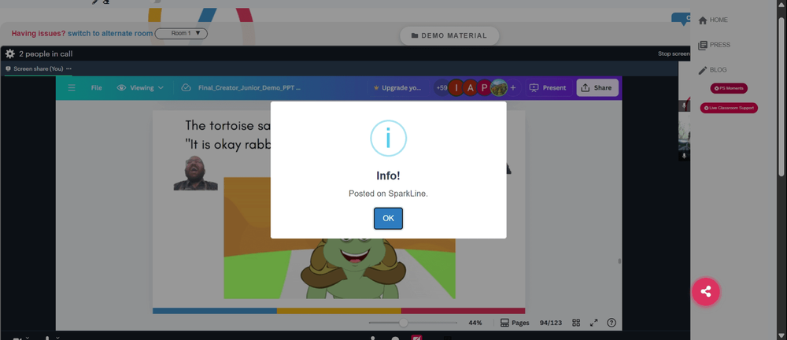Click the collaborator avatar labeled A
This screenshot has height=340, width=787.
(470, 88)
